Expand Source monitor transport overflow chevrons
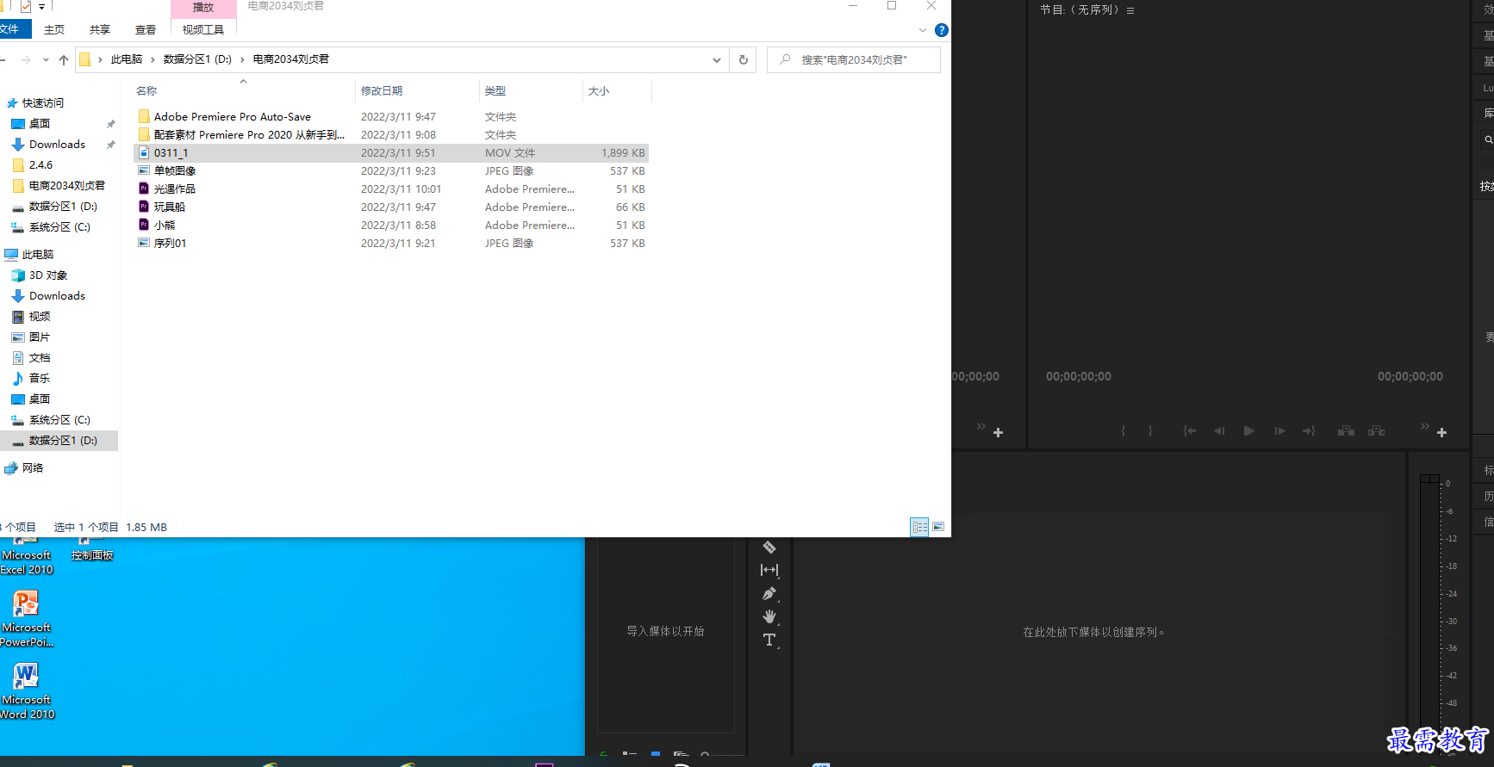 (980, 426)
